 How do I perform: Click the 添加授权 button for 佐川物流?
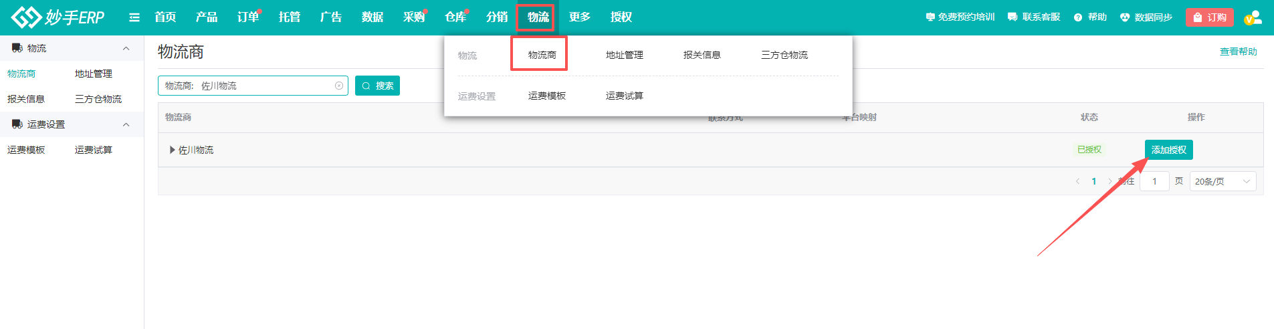pos(1168,150)
